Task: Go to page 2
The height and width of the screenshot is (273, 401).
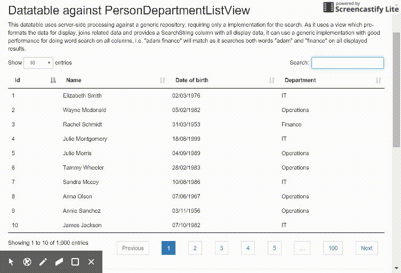Action: [x=195, y=248]
